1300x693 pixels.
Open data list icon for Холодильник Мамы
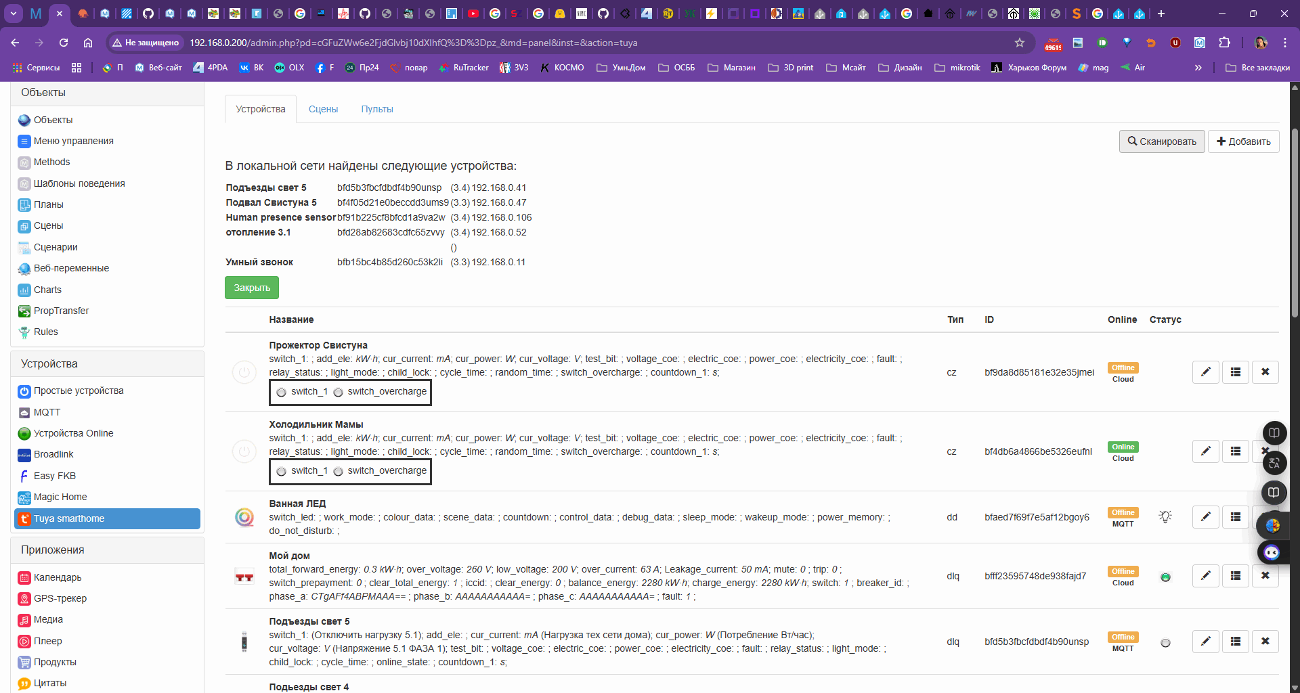click(1235, 451)
